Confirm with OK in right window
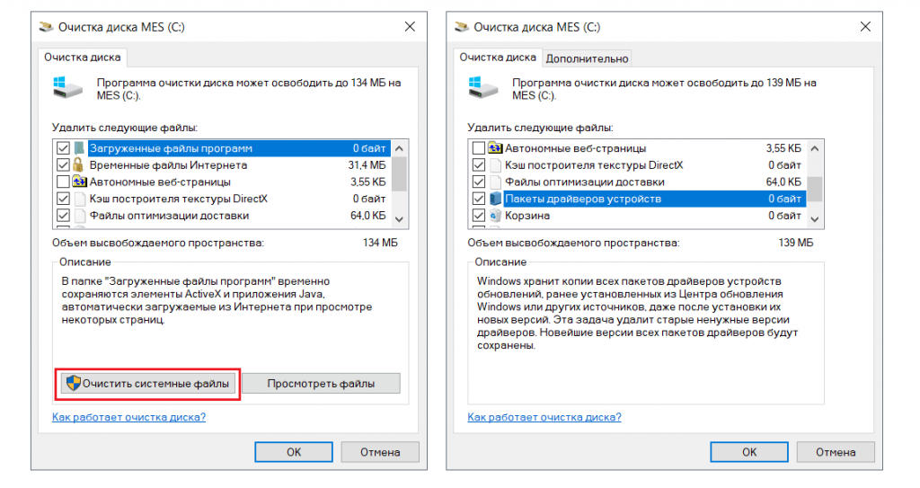The image size is (920, 488). click(x=749, y=452)
